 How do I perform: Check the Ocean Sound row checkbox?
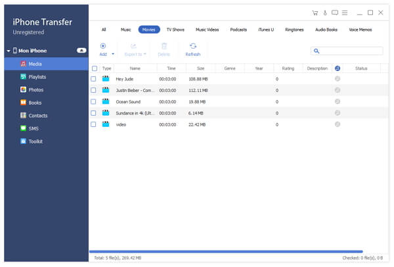tap(93, 102)
